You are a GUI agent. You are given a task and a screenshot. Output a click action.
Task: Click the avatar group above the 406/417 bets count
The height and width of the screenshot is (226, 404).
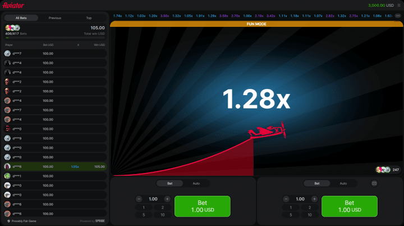(12, 28)
